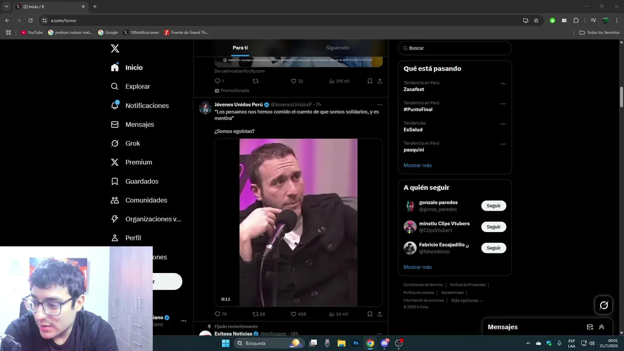
Task: Compose new message in Mensajes drawer
Action: [590, 327]
